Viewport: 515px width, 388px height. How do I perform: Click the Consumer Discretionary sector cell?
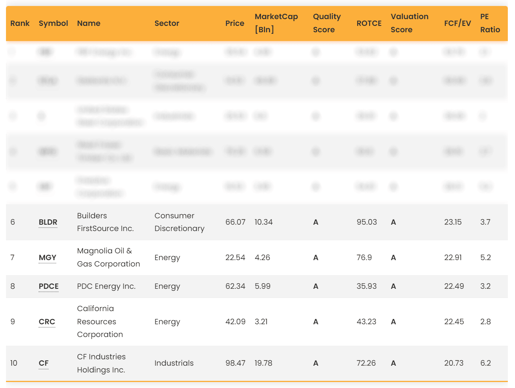click(179, 222)
